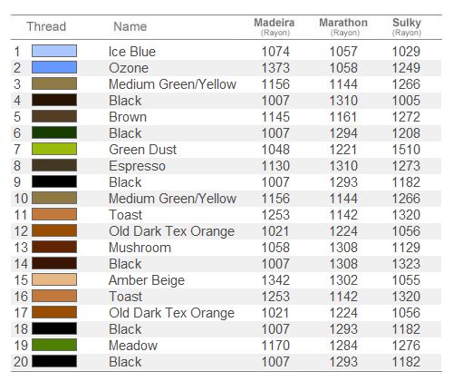
Task: Click the Ice Blue color swatch
Action: point(54,51)
